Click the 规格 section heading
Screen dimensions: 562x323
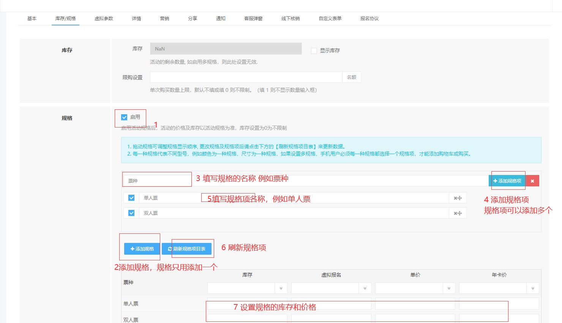point(67,118)
